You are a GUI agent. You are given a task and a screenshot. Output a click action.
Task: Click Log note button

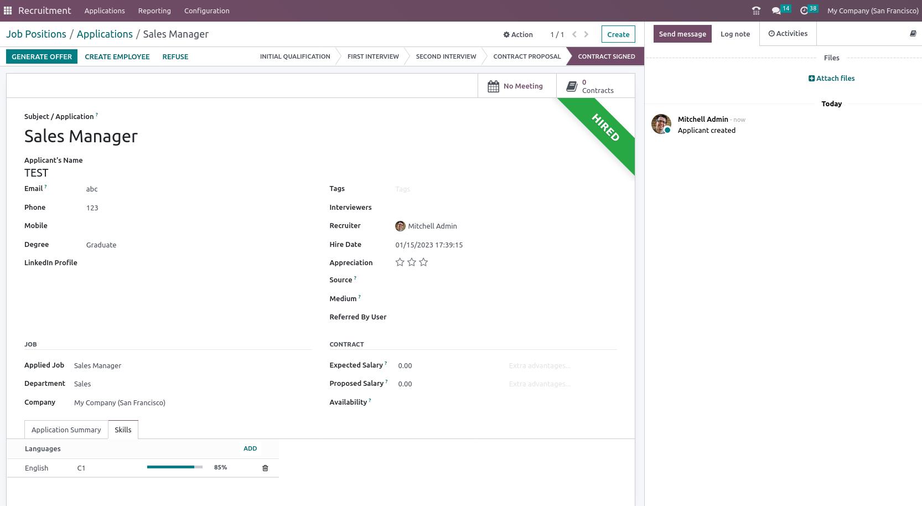coord(735,34)
